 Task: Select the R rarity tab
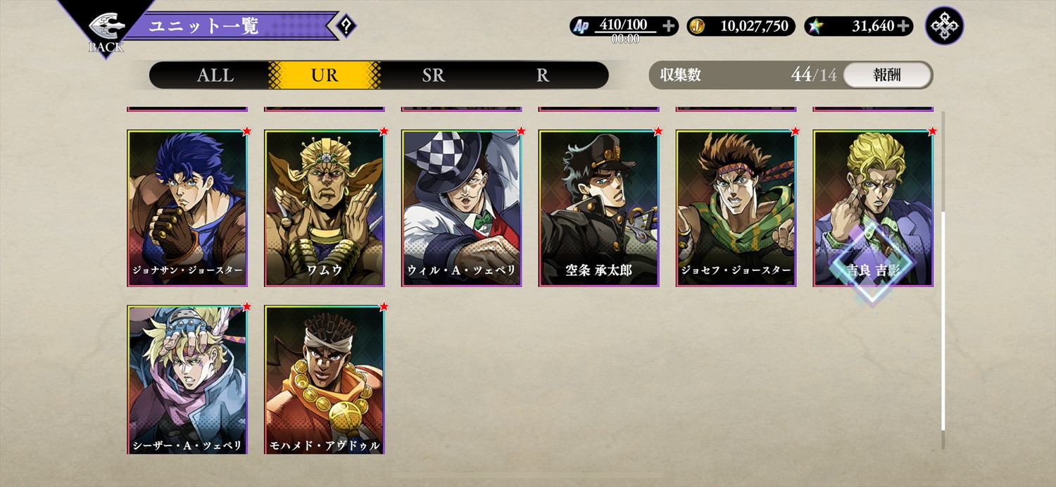pyautogui.click(x=543, y=75)
